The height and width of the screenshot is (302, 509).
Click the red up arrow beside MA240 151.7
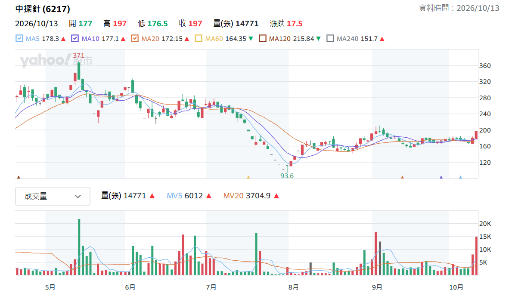[x=382, y=39]
